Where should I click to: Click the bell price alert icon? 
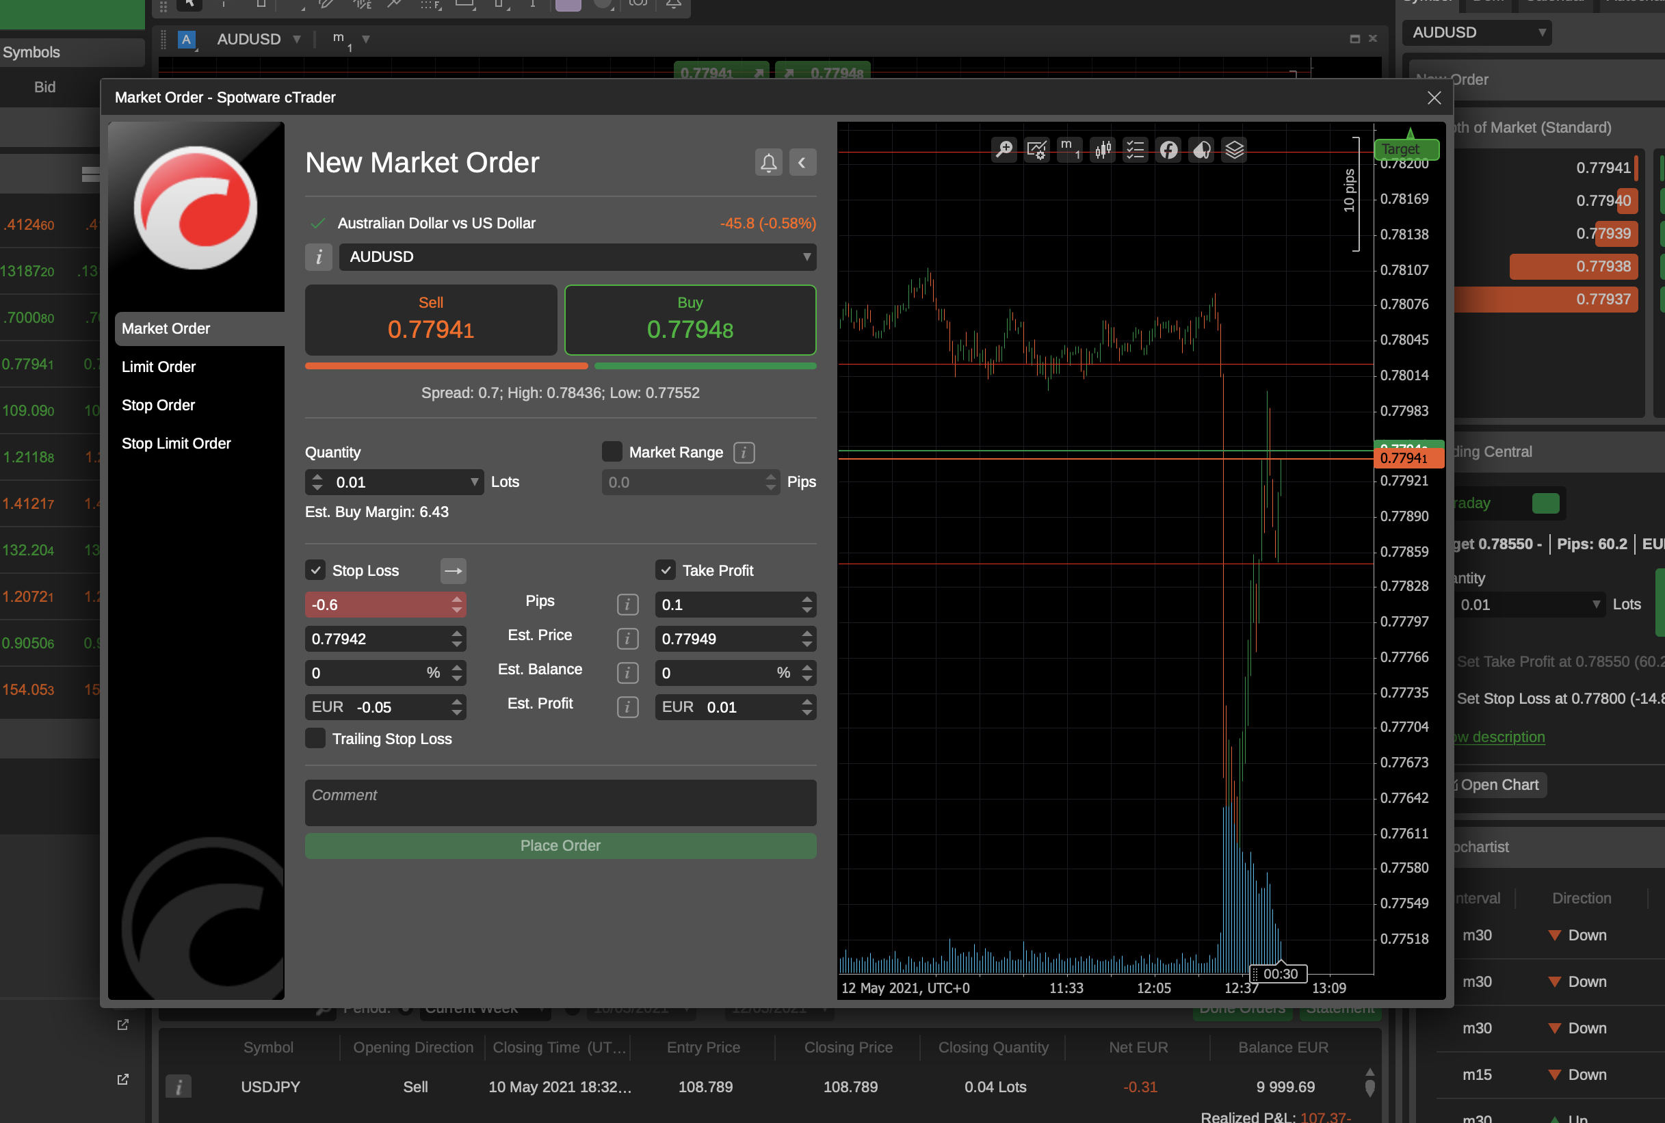coord(768,163)
